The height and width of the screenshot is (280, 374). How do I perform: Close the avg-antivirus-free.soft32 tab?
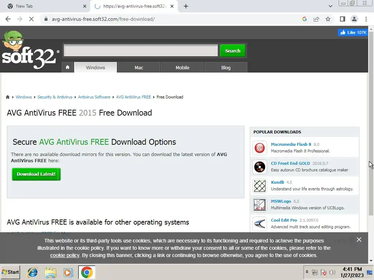[x=172, y=6]
